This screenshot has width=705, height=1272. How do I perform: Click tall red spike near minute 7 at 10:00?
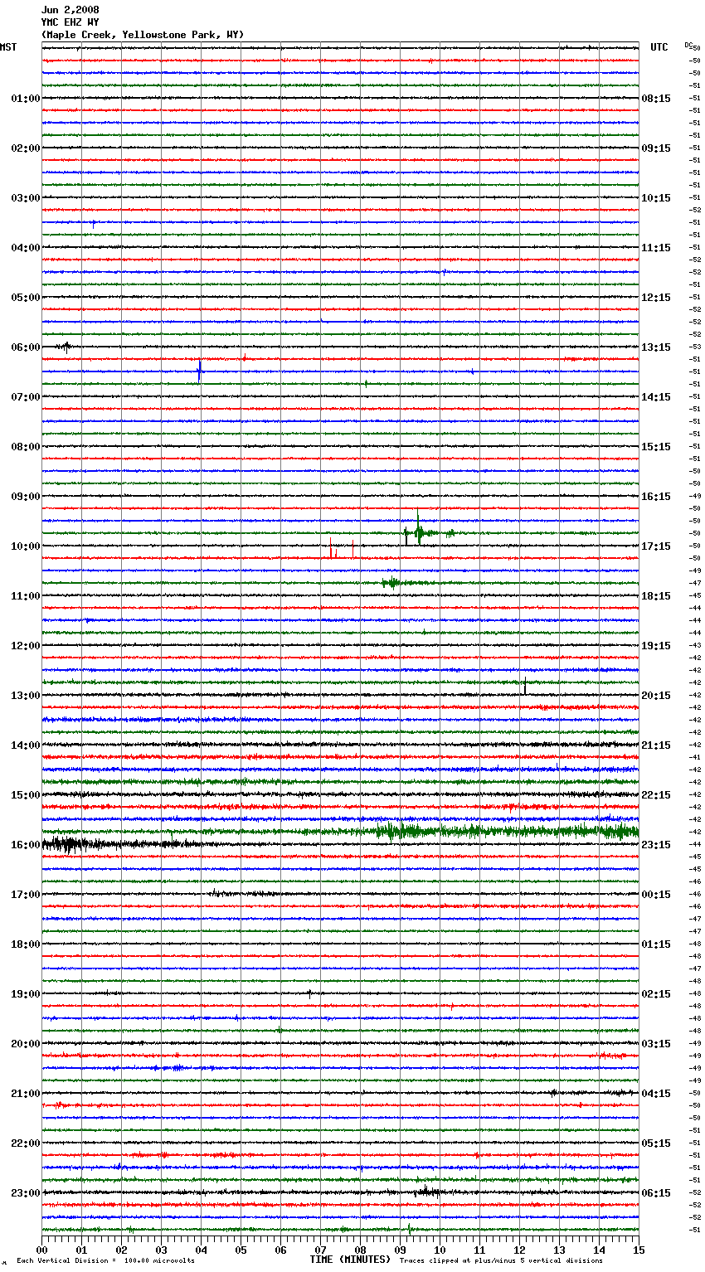(331, 548)
